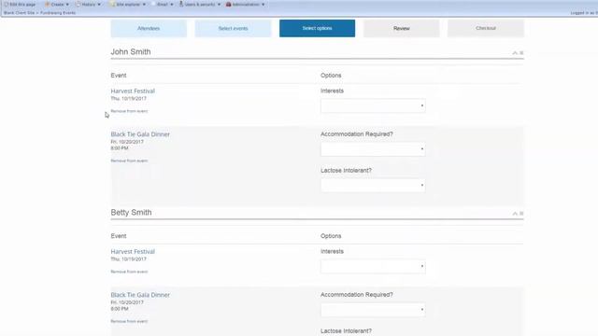Go to the Review step tab
This screenshot has height=336, width=598.
[x=401, y=28]
